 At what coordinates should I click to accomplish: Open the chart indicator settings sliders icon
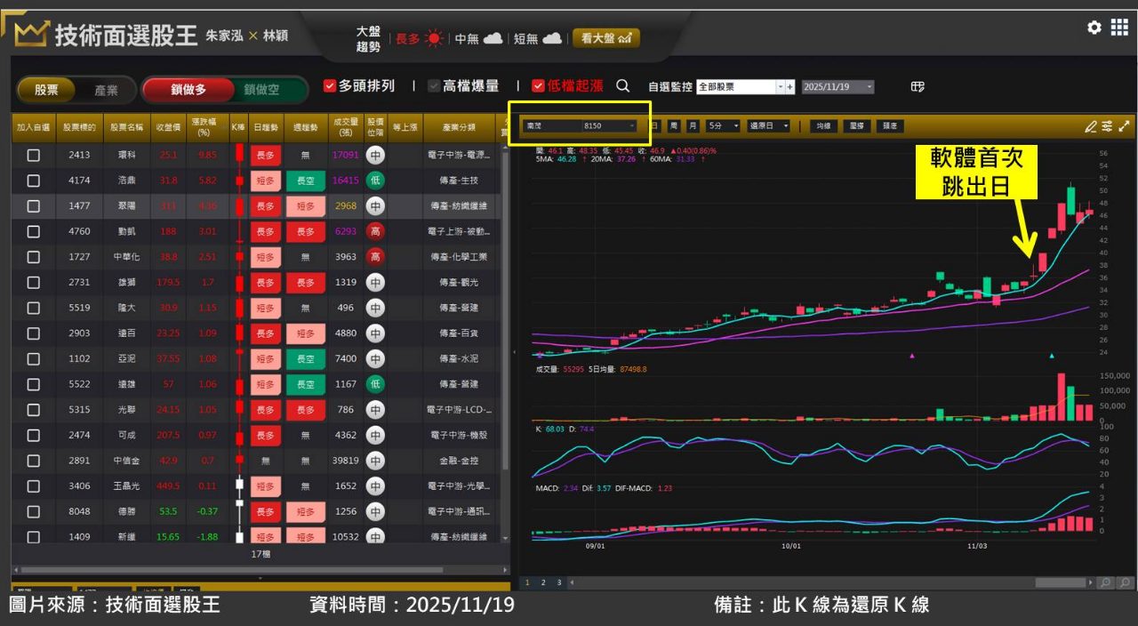pos(1107,126)
